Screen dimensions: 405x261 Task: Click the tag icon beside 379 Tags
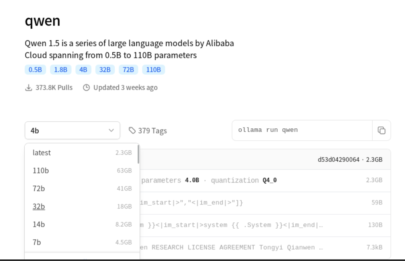coord(132,130)
